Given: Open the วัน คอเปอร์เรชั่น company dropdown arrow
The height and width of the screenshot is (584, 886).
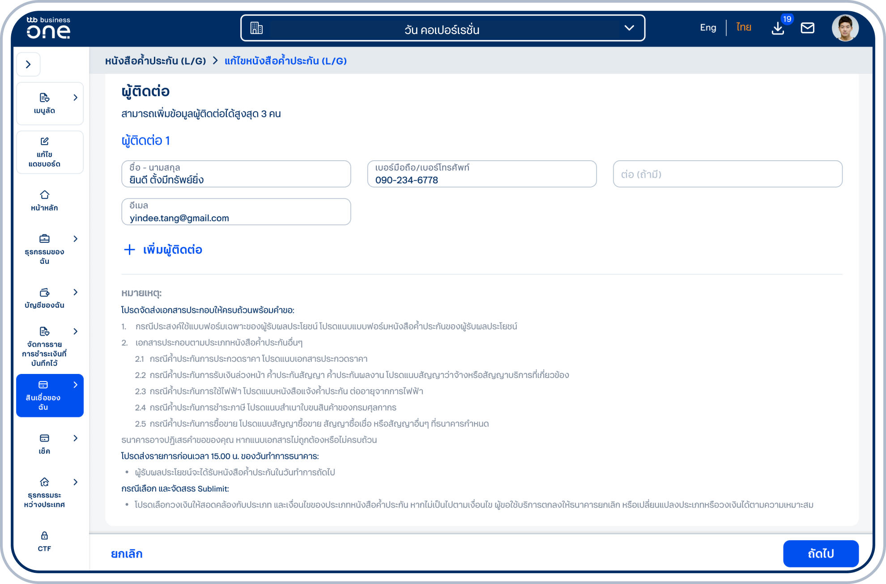Looking at the screenshot, I should (629, 28).
